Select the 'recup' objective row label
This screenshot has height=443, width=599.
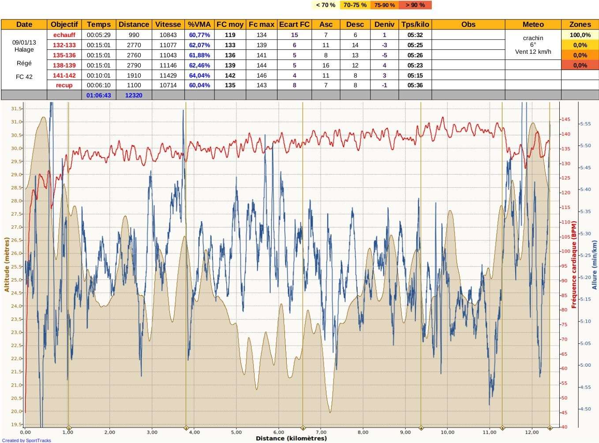click(x=64, y=86)
